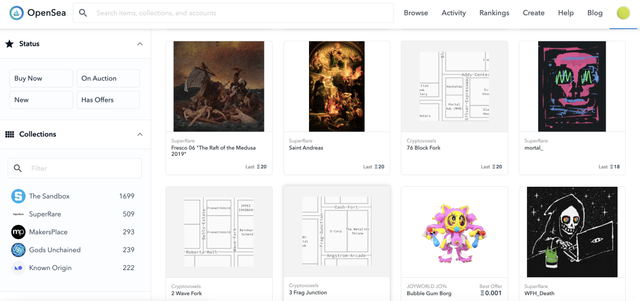Enable the Has Offers filter
The image size is (640, 301).
[108, 100]
